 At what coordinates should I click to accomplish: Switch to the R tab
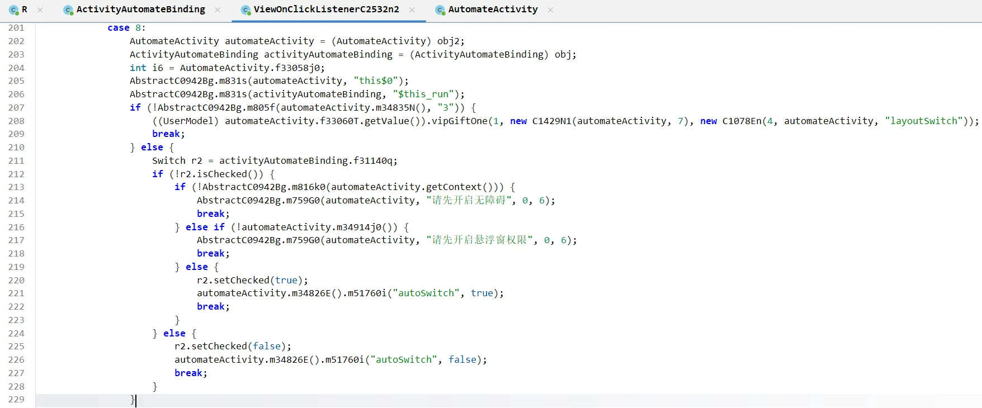point(25,10)
